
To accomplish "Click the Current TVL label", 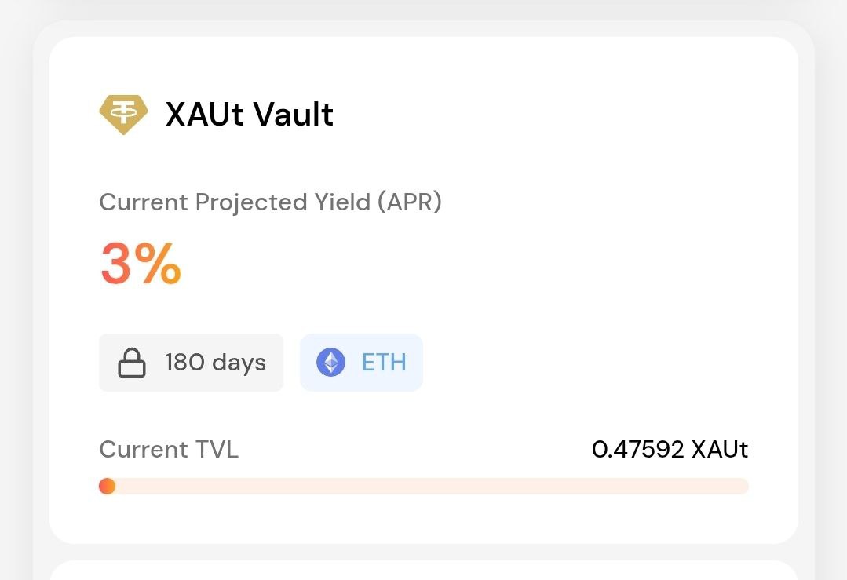I will click(169, 450).
